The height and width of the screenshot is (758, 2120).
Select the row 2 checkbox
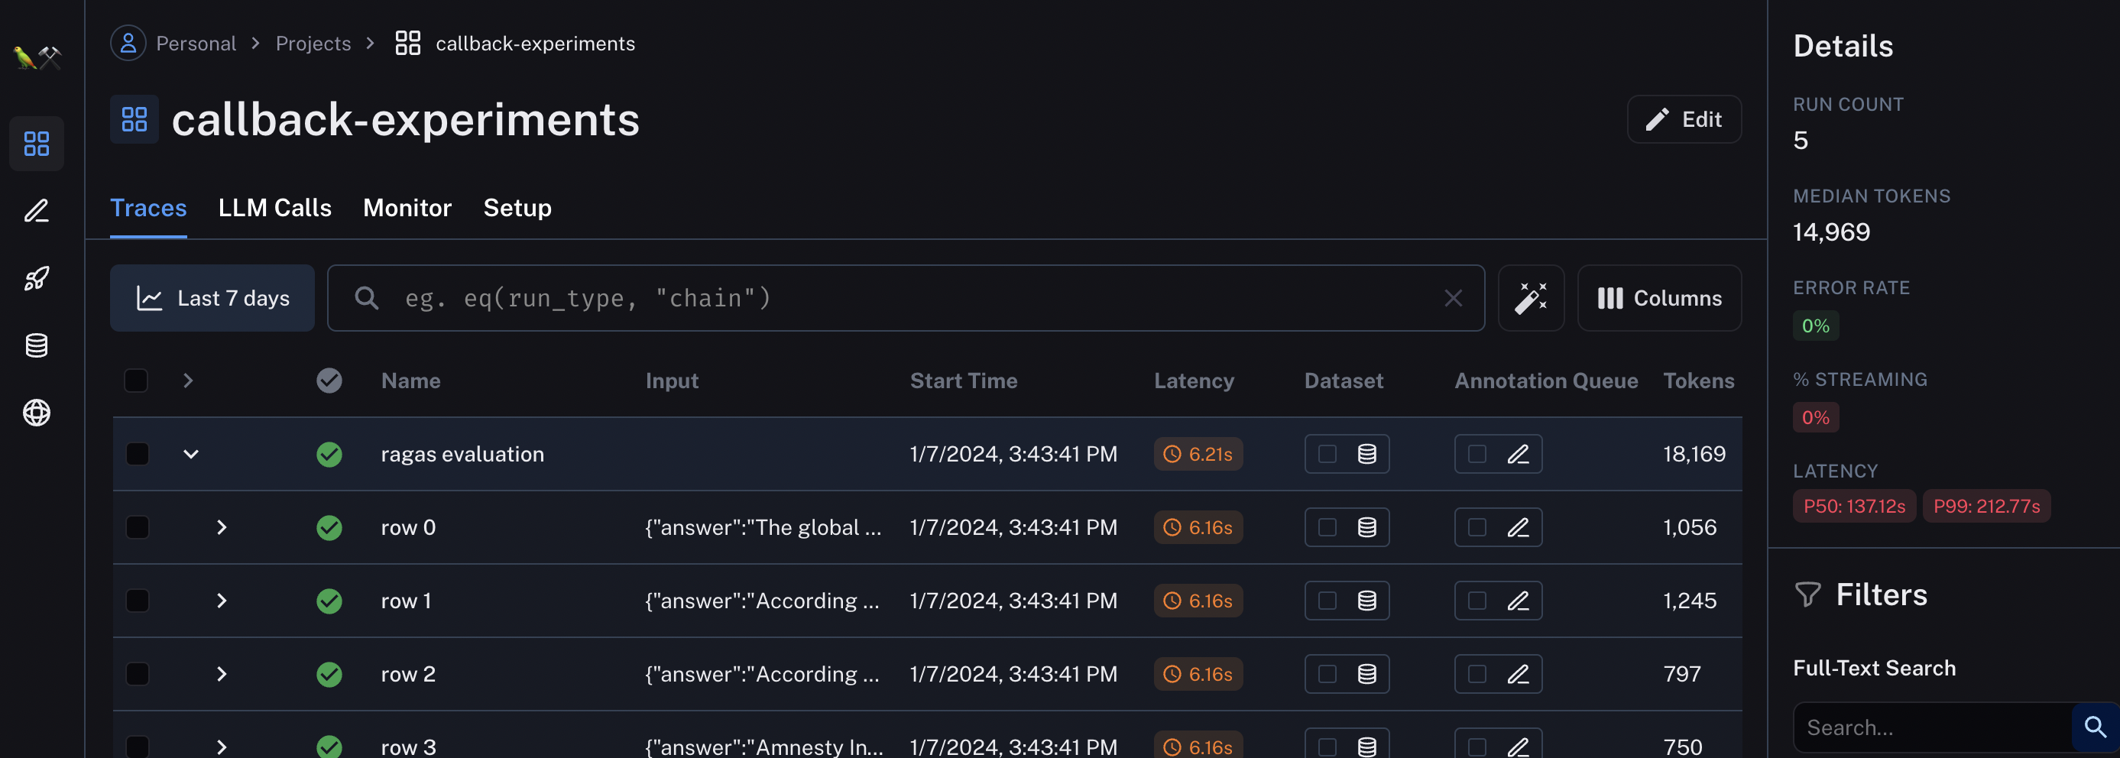[138, 674]
